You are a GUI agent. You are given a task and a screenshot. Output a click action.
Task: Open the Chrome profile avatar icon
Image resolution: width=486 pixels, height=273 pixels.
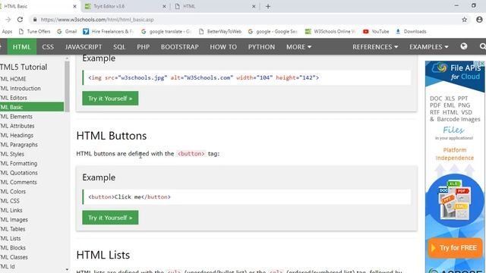pyautogui.click(x=479, y=20)
